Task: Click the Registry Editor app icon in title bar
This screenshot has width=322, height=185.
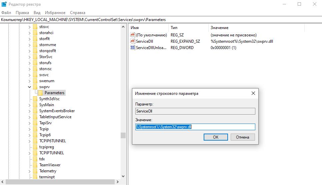Action: coord(4,4)
